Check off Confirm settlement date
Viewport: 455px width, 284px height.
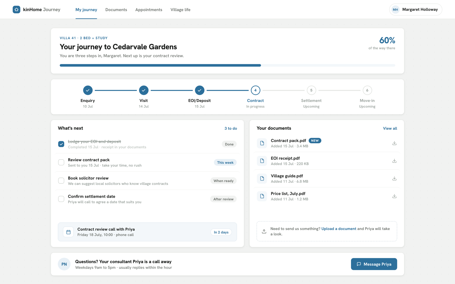pyautogui.click(x=61, y=199)
